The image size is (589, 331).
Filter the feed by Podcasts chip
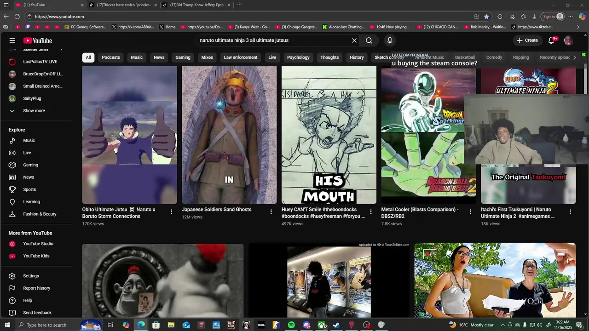coord(111,57)
